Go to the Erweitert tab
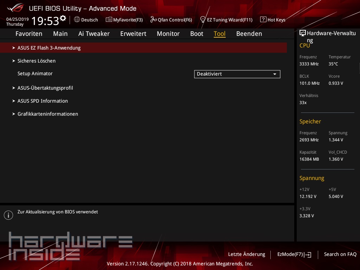Image resolution: width=360 pixels, height=270 pixels. point(133,34)
